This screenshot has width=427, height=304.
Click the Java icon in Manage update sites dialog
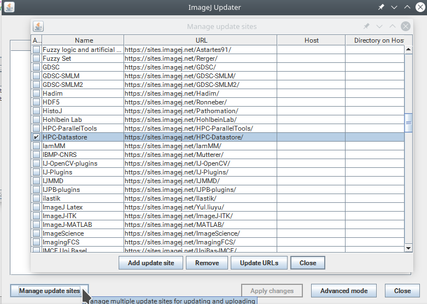(x=38, y=26)
